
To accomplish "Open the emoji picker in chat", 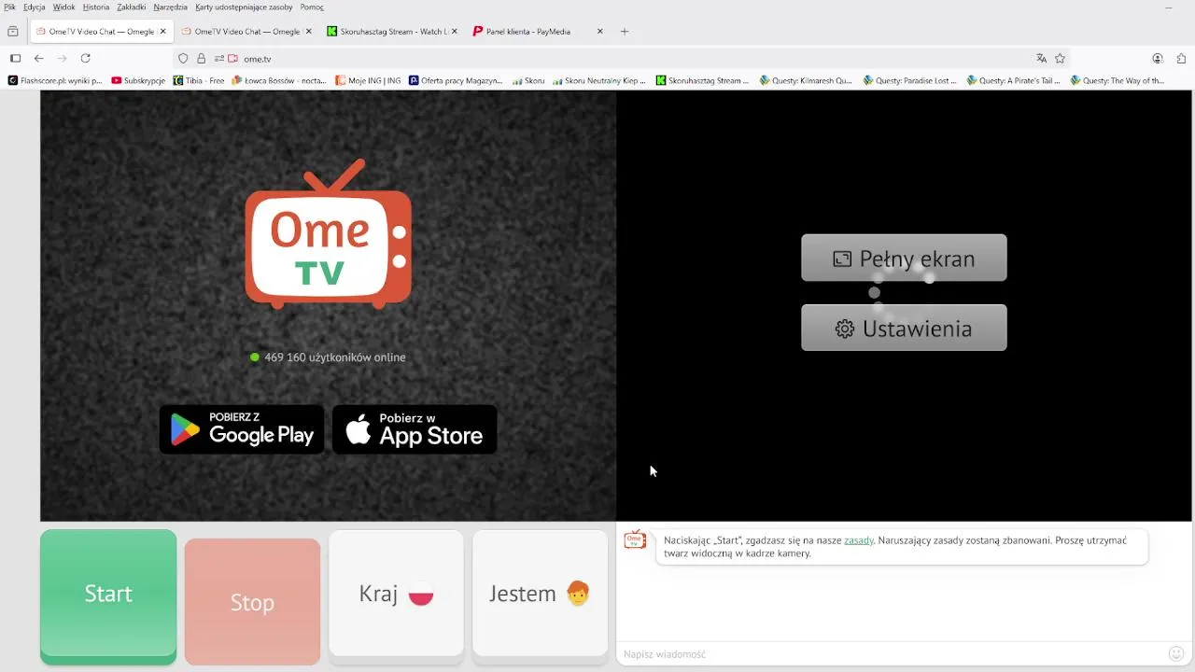I will point(1176,654).
